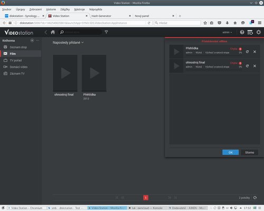Retry transcoding of Přehlídka
This screenshot has width=264, height=211.
247,52
